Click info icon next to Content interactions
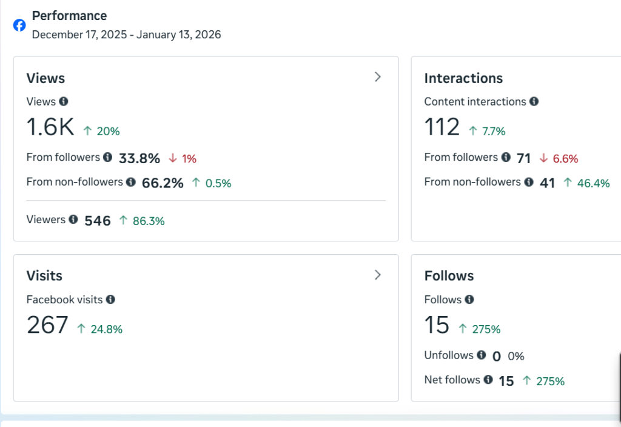Image resolution: width=621 pixels, height=427 pixels. pyautogui.click(x=534, y=102)
